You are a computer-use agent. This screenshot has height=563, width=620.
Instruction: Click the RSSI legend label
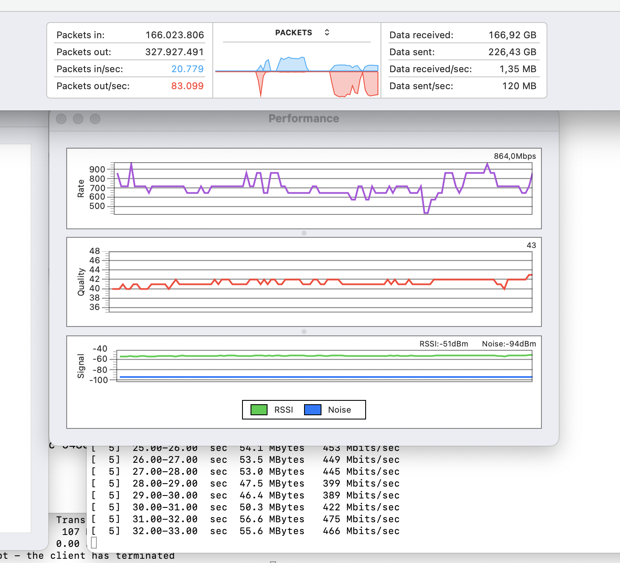click(284, 410)
